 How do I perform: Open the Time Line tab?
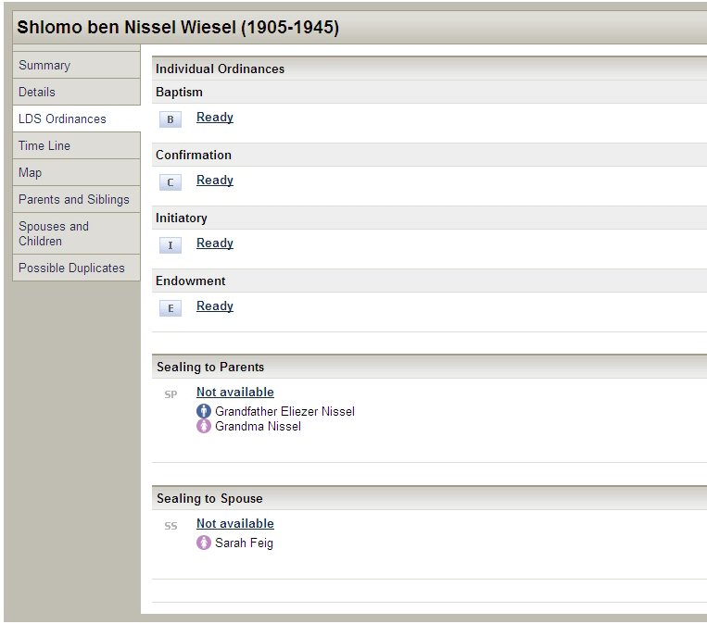pos(44,145)
